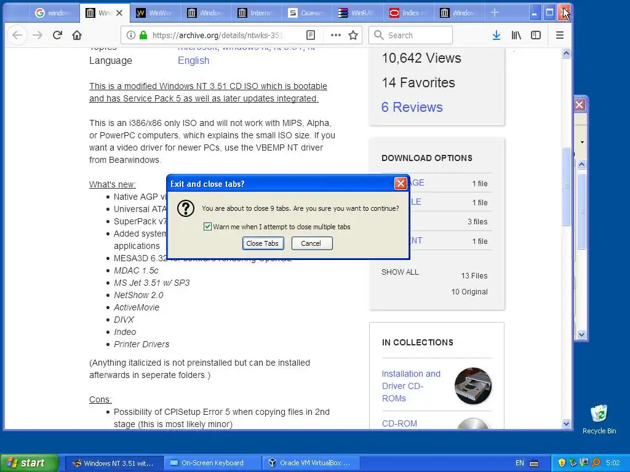Click the DOWNLOAD OPTIONS heading
This screenshot has height=472, width=630.
click(x=427, y=158)
